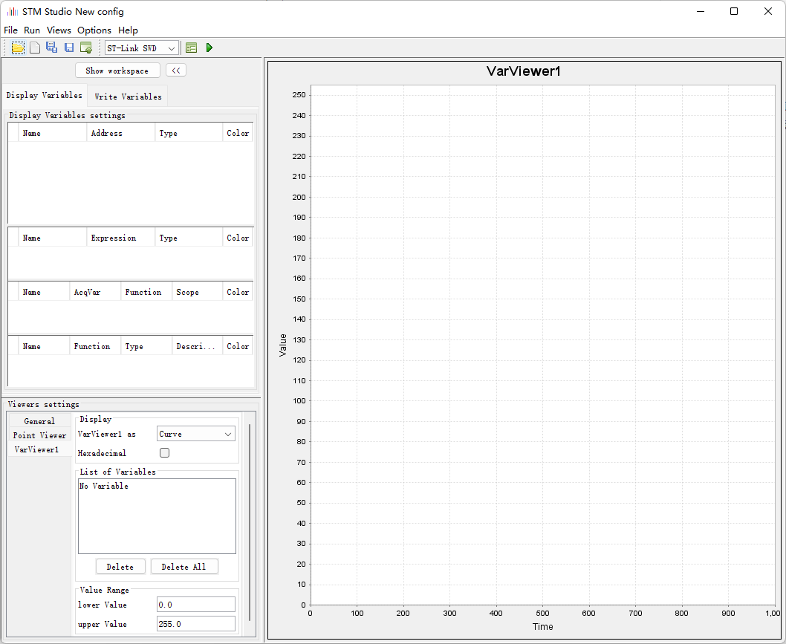Select the Point Viewer settings tab
Screen dimensions: 786x644
coord(39,435)
